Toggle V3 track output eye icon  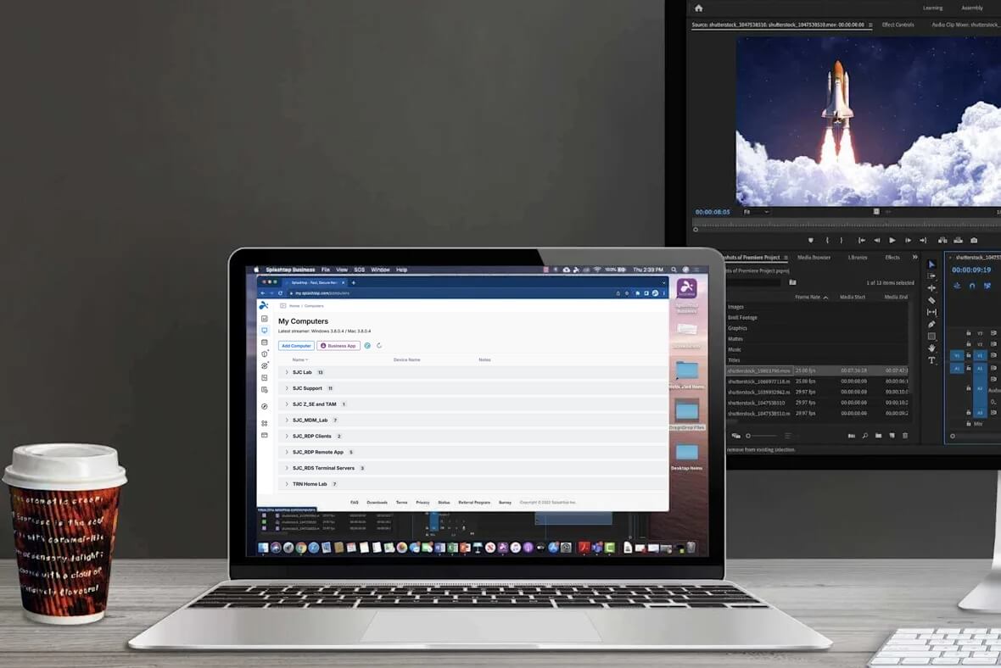tap(993, 333)
